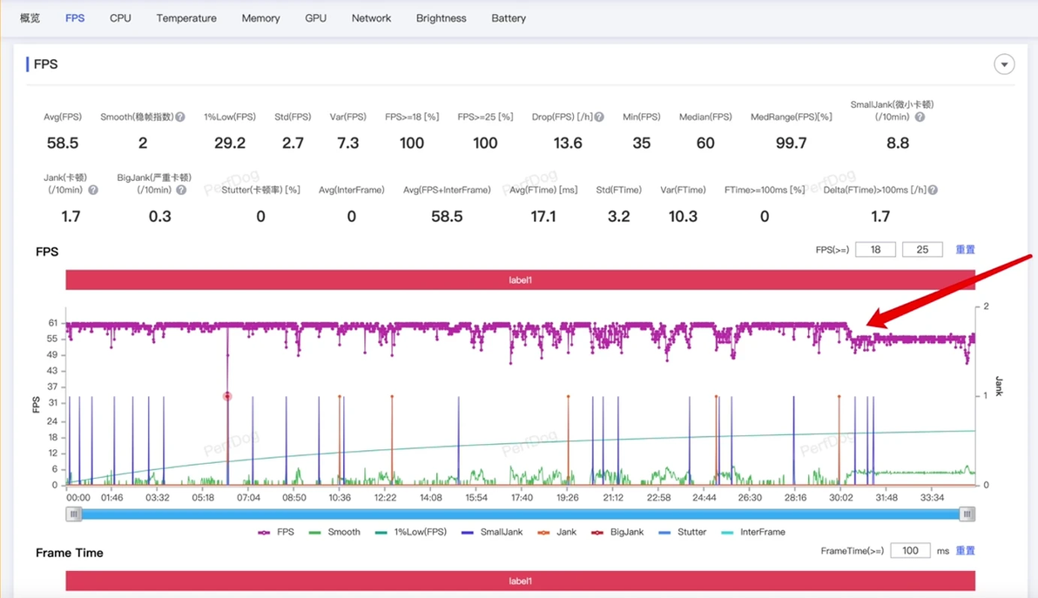Click reset link next to FrameTime input
The image size is (1038, 598).
(965, 550)
